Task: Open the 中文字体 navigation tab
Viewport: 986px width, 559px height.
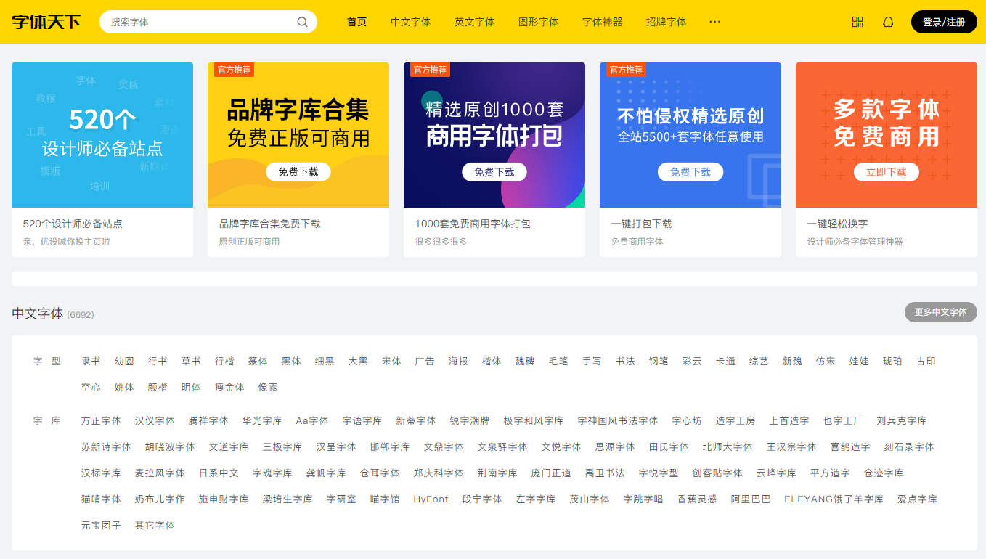Action: (x=410, y=22)
